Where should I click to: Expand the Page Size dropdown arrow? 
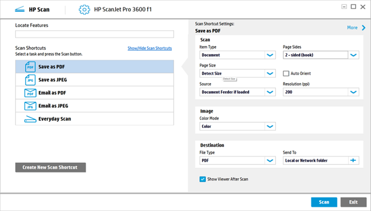[270, 73]
